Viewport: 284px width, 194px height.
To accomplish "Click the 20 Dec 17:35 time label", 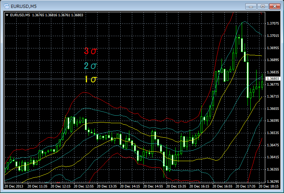I will coord(246,186).
